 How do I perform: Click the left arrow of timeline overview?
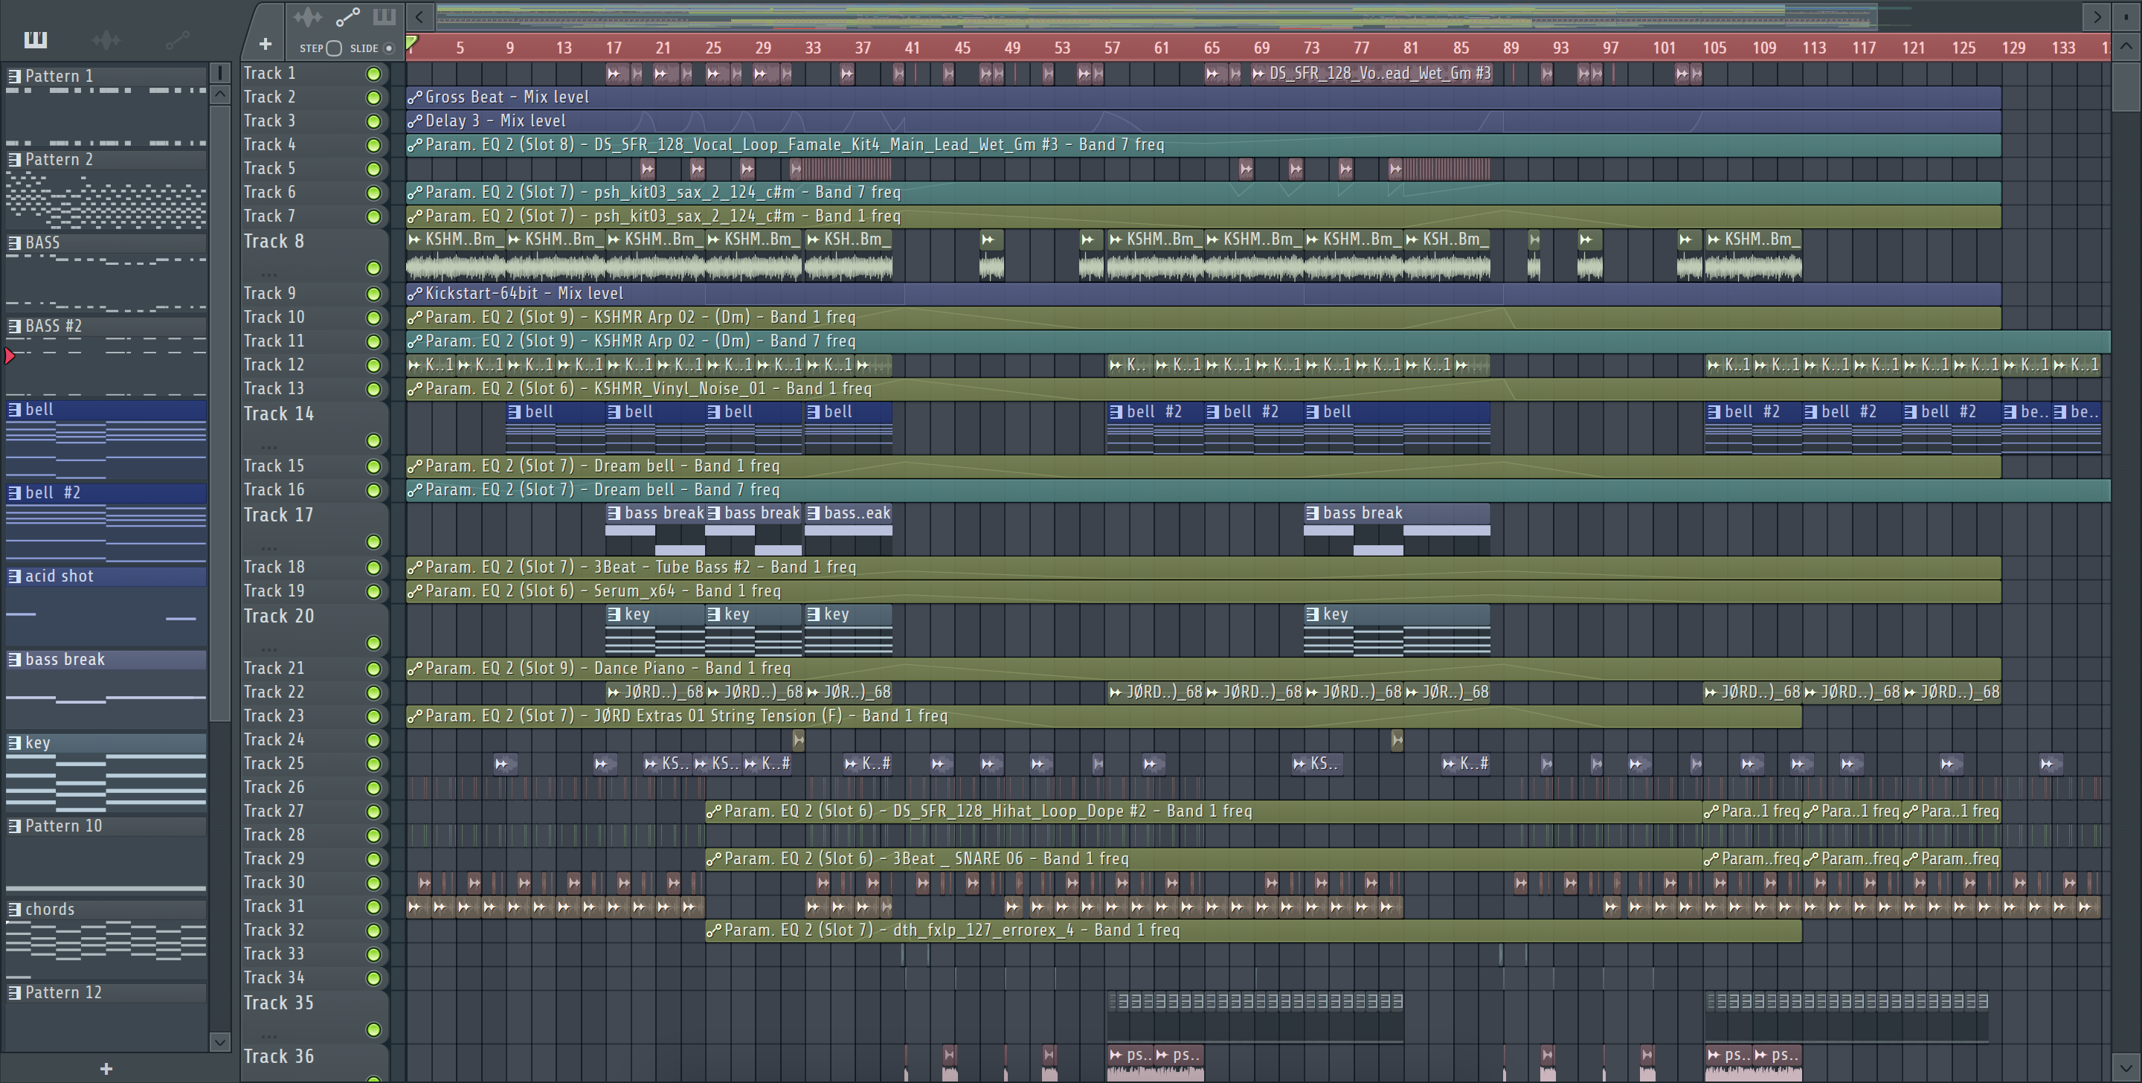pos(420,16)
